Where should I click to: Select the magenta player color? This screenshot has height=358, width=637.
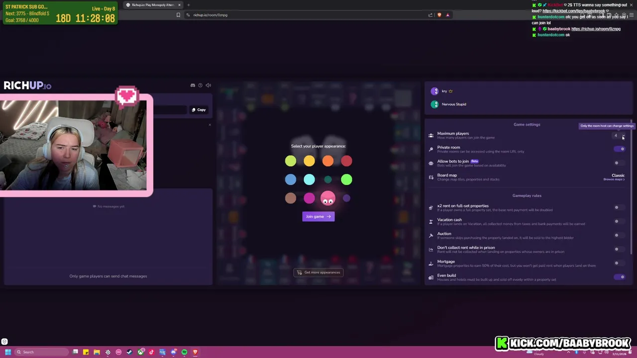(309, 198)
